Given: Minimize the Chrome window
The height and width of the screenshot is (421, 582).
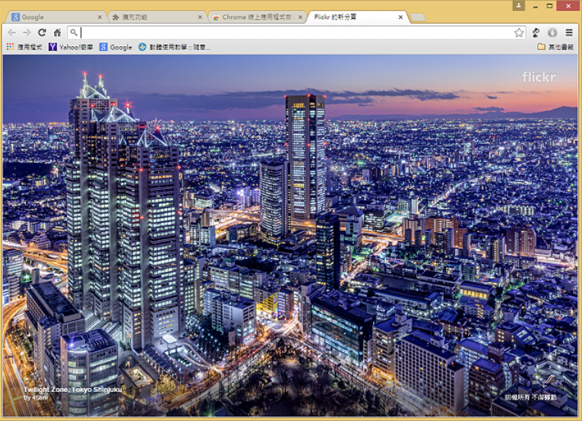Looking at the screenshot, I should [535, 6].
